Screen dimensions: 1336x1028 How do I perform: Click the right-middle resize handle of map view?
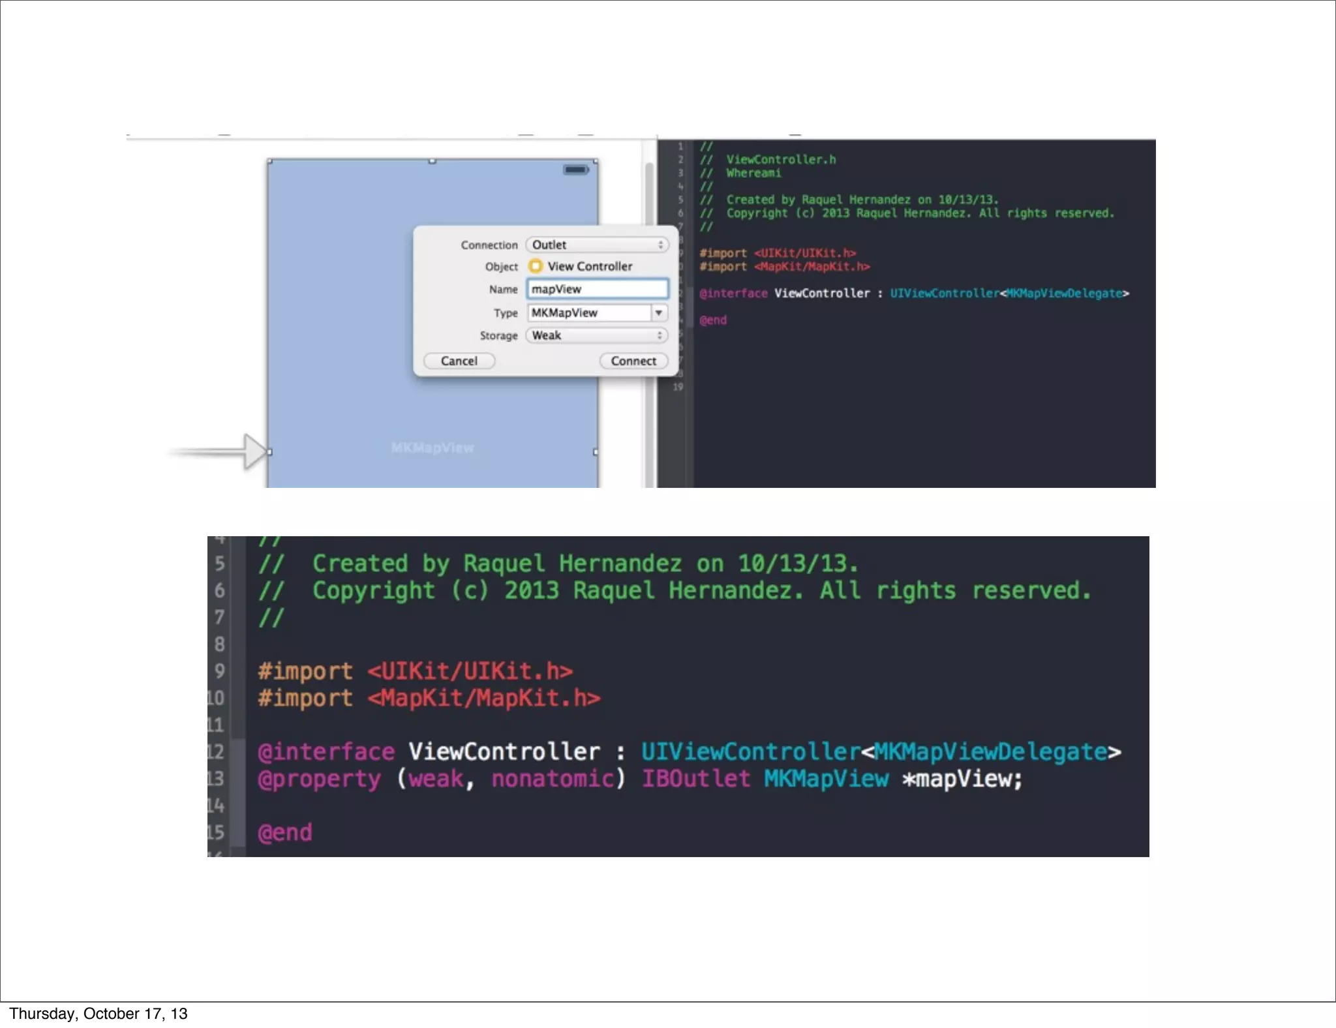pyautogui.click(x=596, y=451)
